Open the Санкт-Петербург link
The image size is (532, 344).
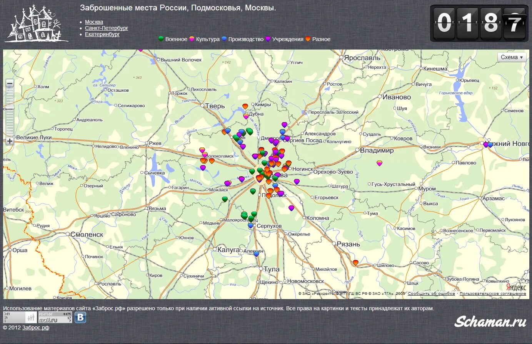coord(107,28)
